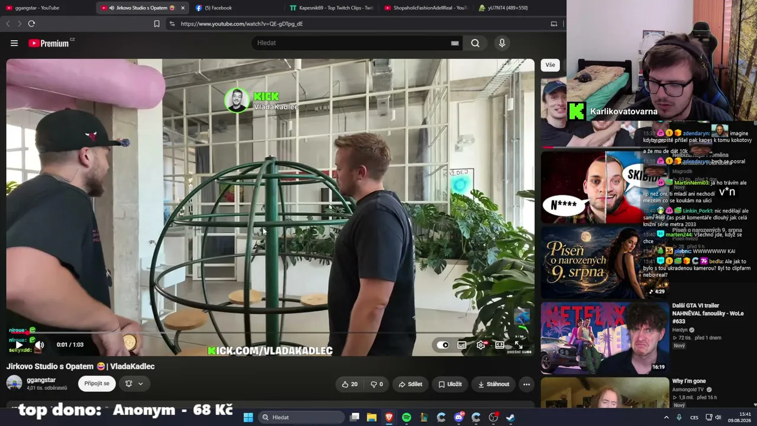Open the "Why I'm gone" video title
Viewport: 757px width, 426px height.
pyautogui.click(x=689, y=382)
